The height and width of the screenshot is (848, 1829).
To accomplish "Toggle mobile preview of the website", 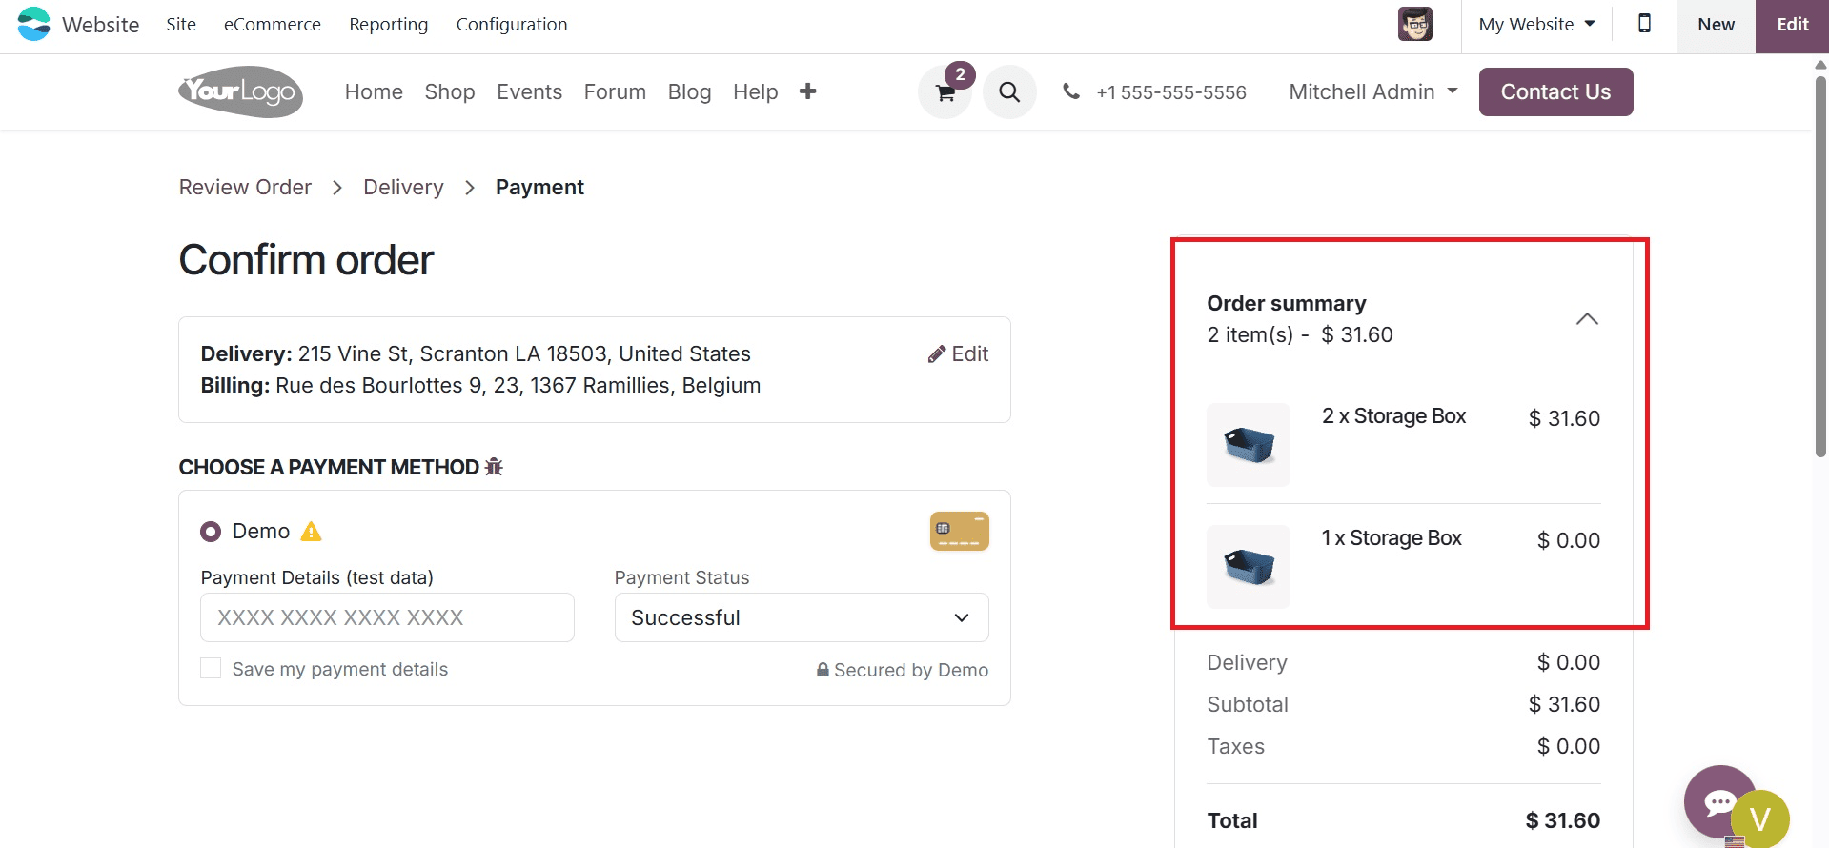I will coord(1642,24).
